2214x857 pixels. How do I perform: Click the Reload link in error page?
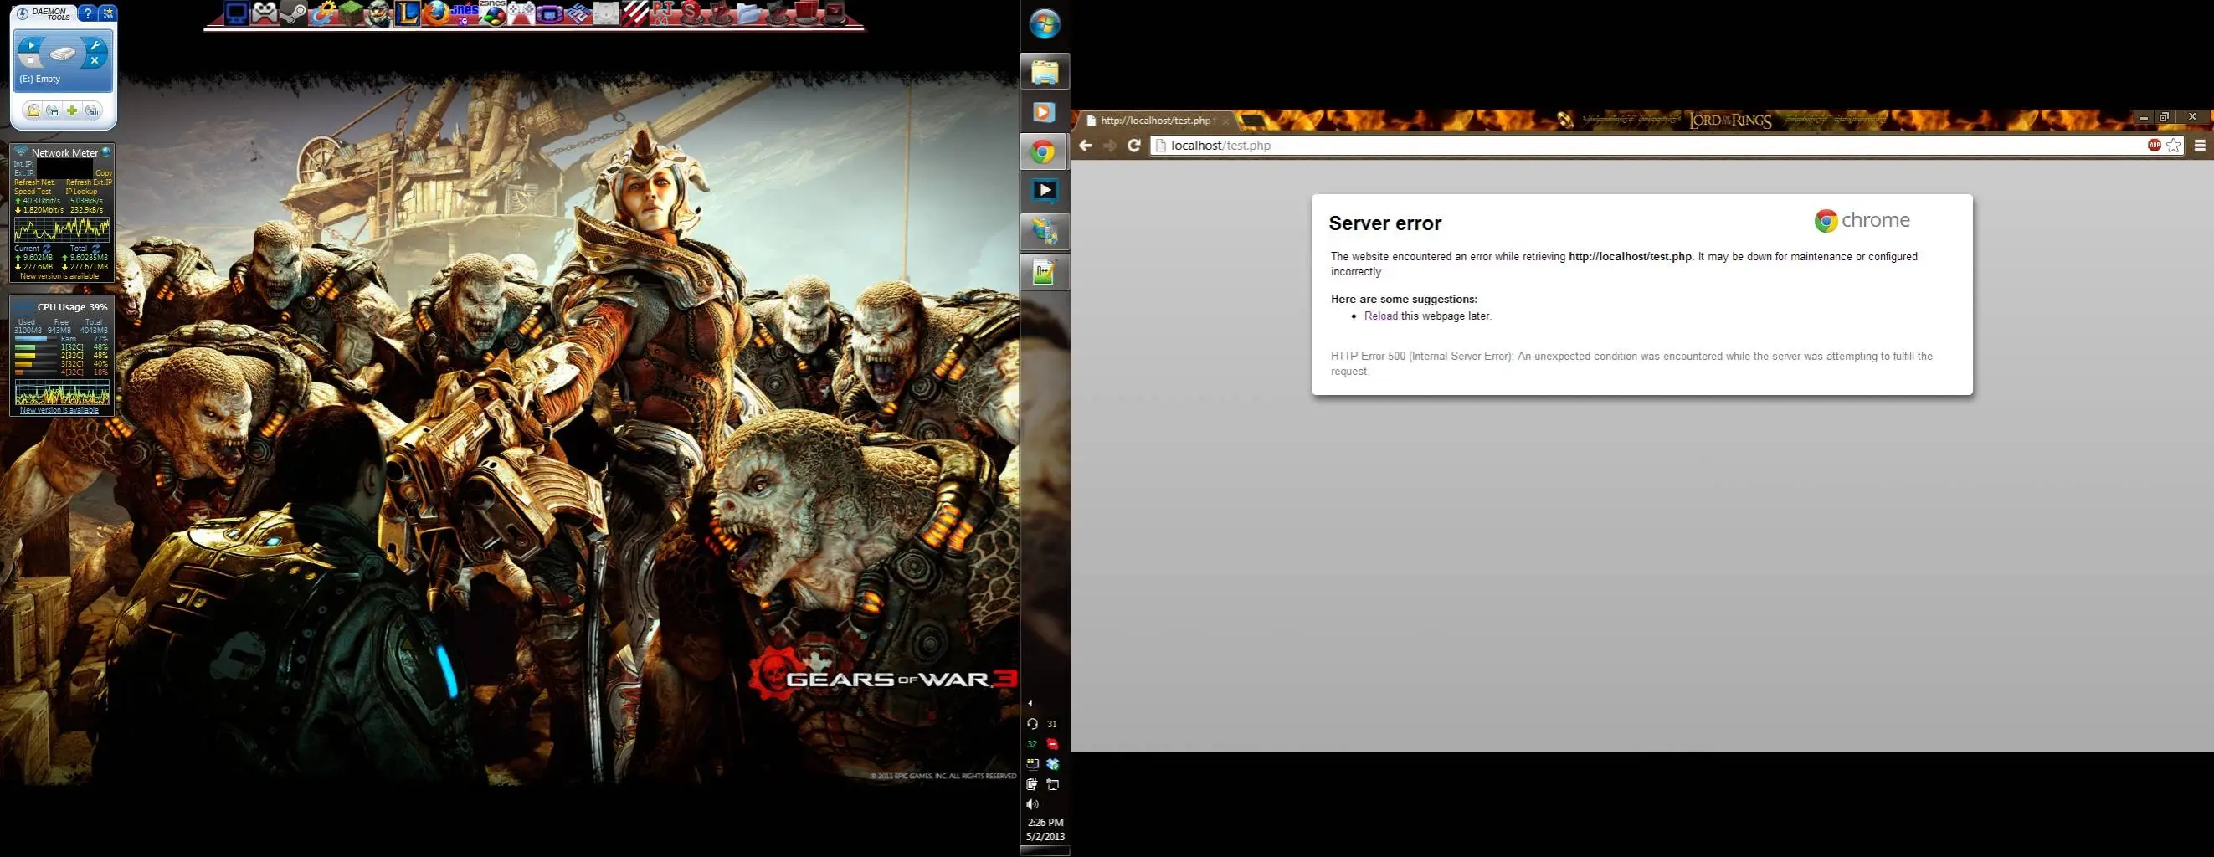(1380, 316)
